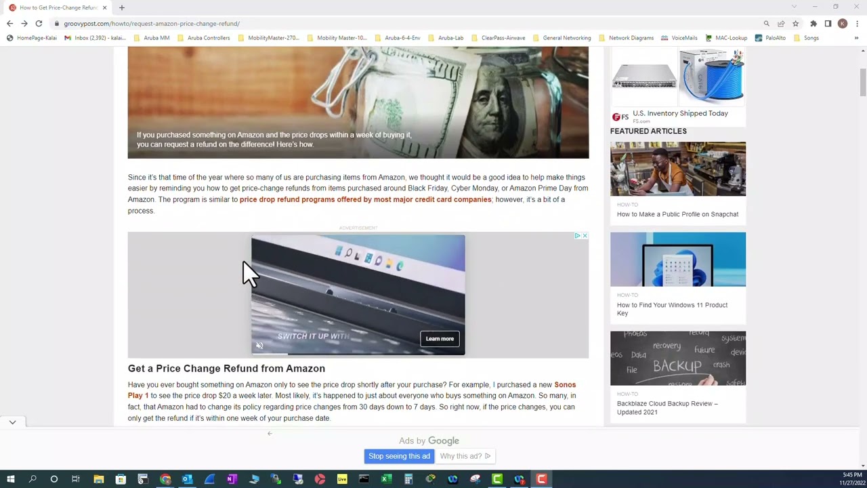Image resolution: width=867 pixels, height=488 pixels.
Task: Open How to Make a Public Profile on Snapchat
Action: point(677,214)
